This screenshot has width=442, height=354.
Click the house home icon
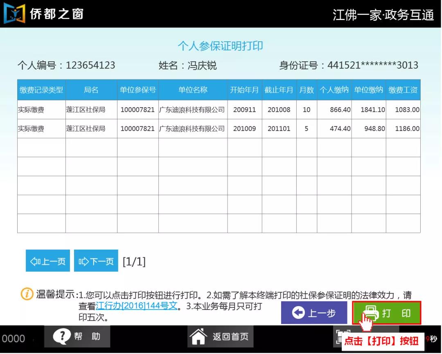coord(198,336)
